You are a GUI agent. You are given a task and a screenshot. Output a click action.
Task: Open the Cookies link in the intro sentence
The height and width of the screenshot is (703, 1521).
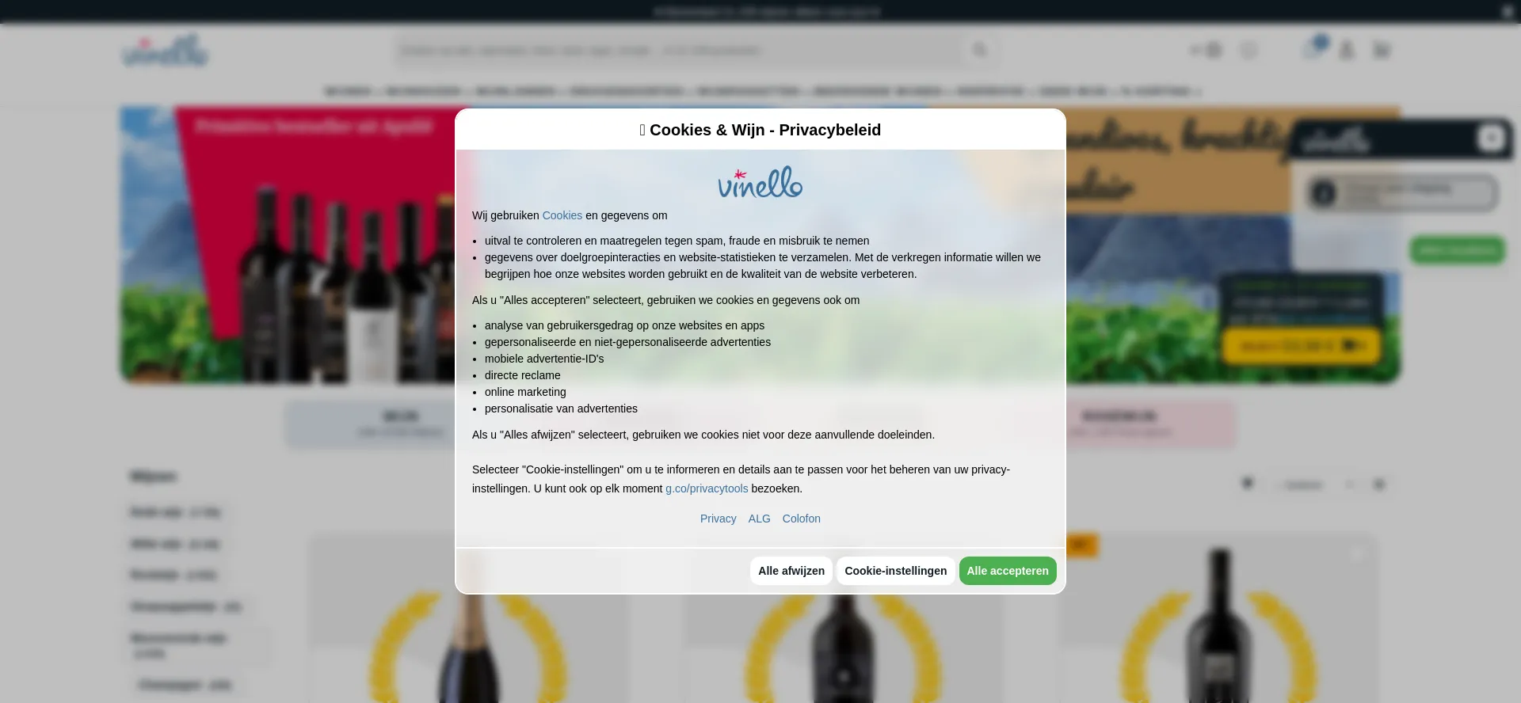562,215
